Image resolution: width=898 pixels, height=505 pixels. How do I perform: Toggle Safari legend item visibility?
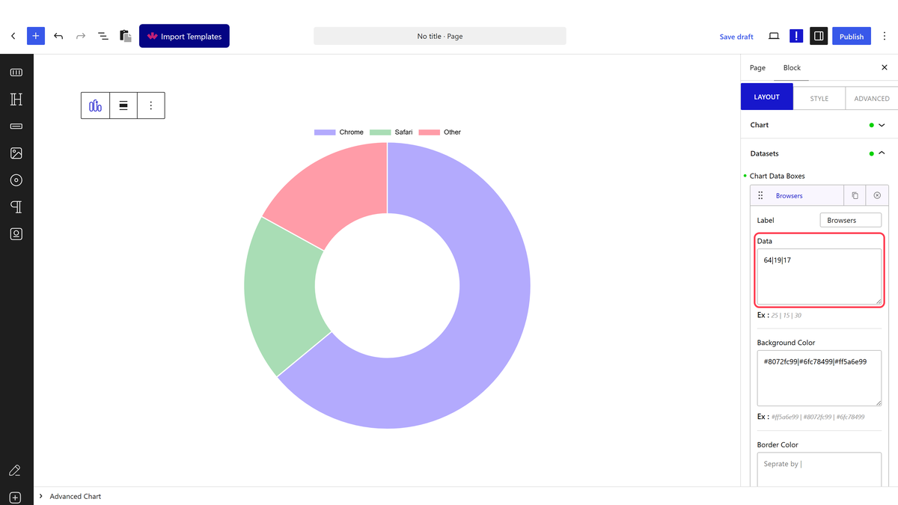click(x=391, y=132)
